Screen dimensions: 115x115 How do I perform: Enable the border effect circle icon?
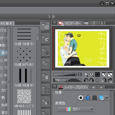point(81,98)
